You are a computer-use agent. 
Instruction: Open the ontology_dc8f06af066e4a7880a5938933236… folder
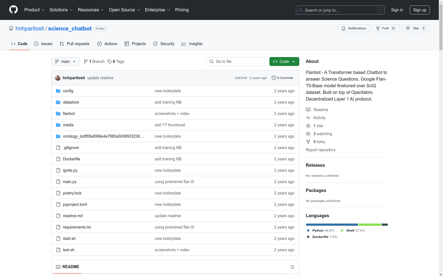pyautogui.click(x=103, y=136)
